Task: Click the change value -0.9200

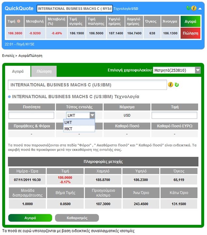Action: click(x=35, y=33)
